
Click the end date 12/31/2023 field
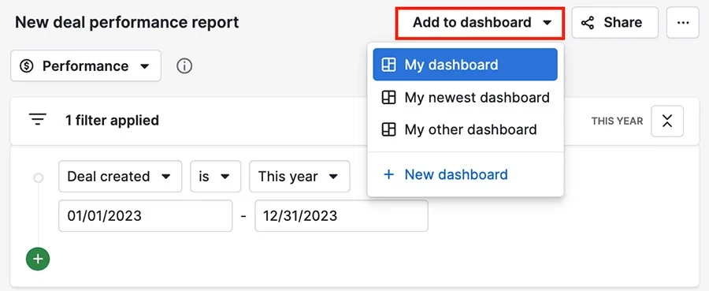(x=341, y=216)
